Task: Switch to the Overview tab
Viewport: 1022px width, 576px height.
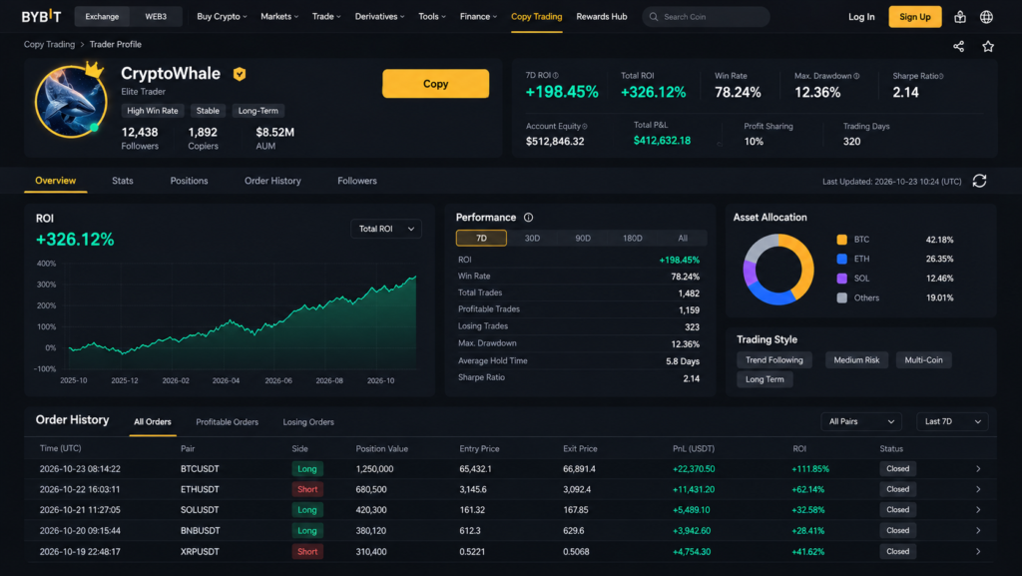Action: pyautogui.click(x=56, y=181)
